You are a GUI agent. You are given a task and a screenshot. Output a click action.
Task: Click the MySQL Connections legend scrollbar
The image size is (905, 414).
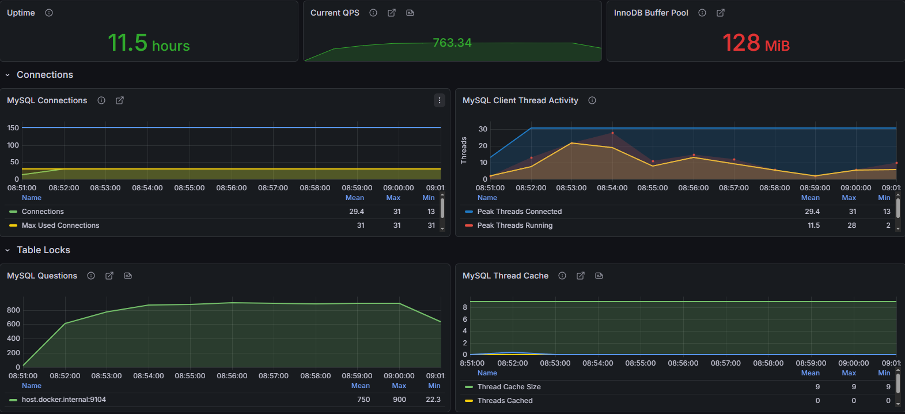(442, 208)
